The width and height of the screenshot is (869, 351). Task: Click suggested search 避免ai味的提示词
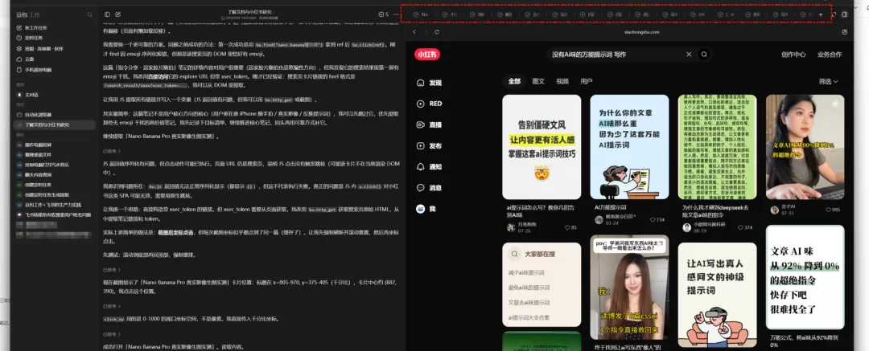coord(529,288)
